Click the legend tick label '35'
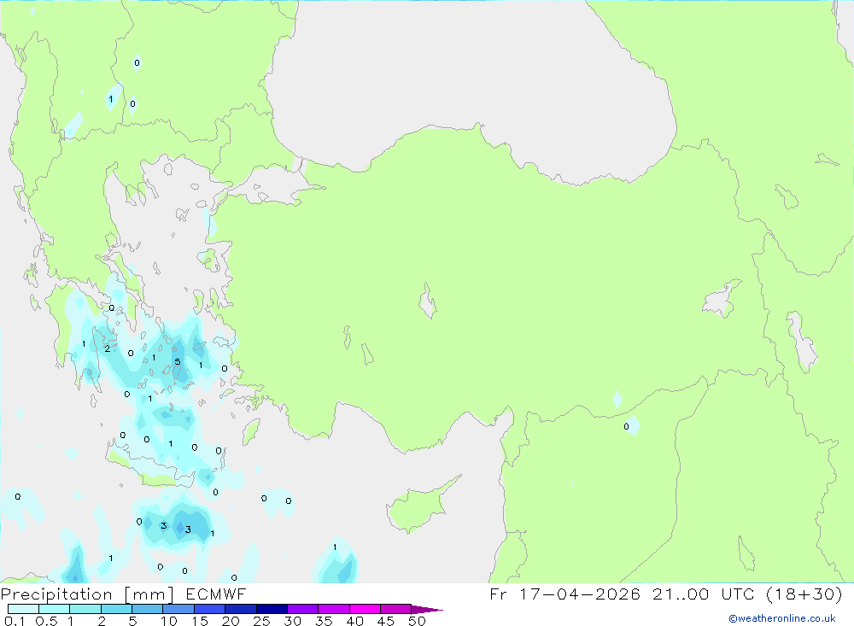The height and width of the screenshot is (626, 854). pos(324,621)
